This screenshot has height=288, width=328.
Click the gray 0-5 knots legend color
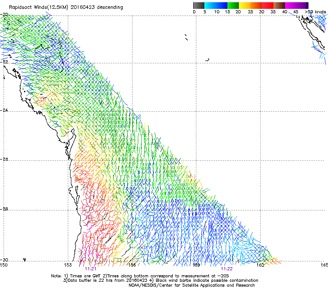click(199, 5)
